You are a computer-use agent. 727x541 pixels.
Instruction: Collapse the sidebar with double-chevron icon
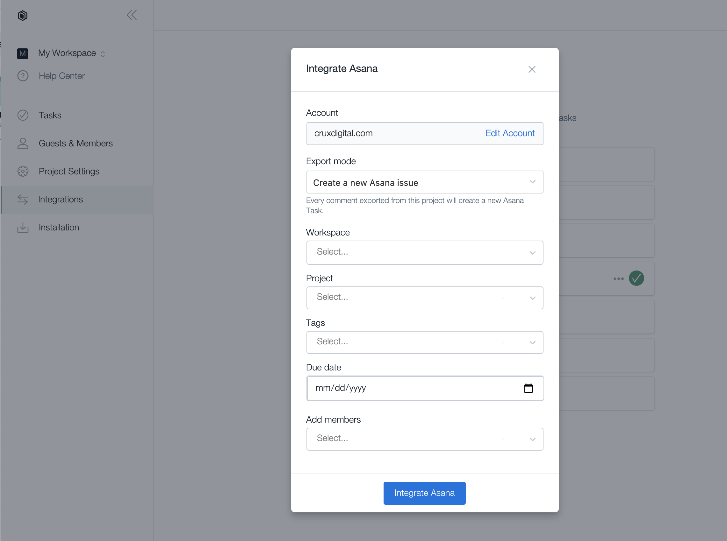point(132,15)
